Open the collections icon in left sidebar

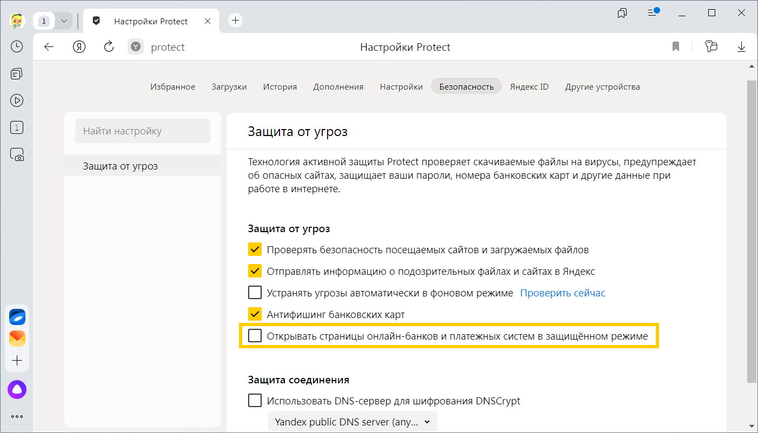point(17,73)
